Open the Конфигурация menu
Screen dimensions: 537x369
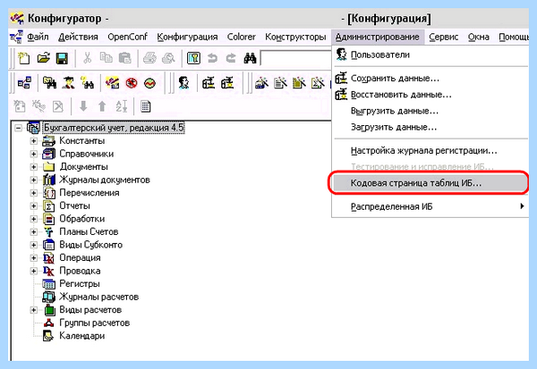tap(187, 37)
